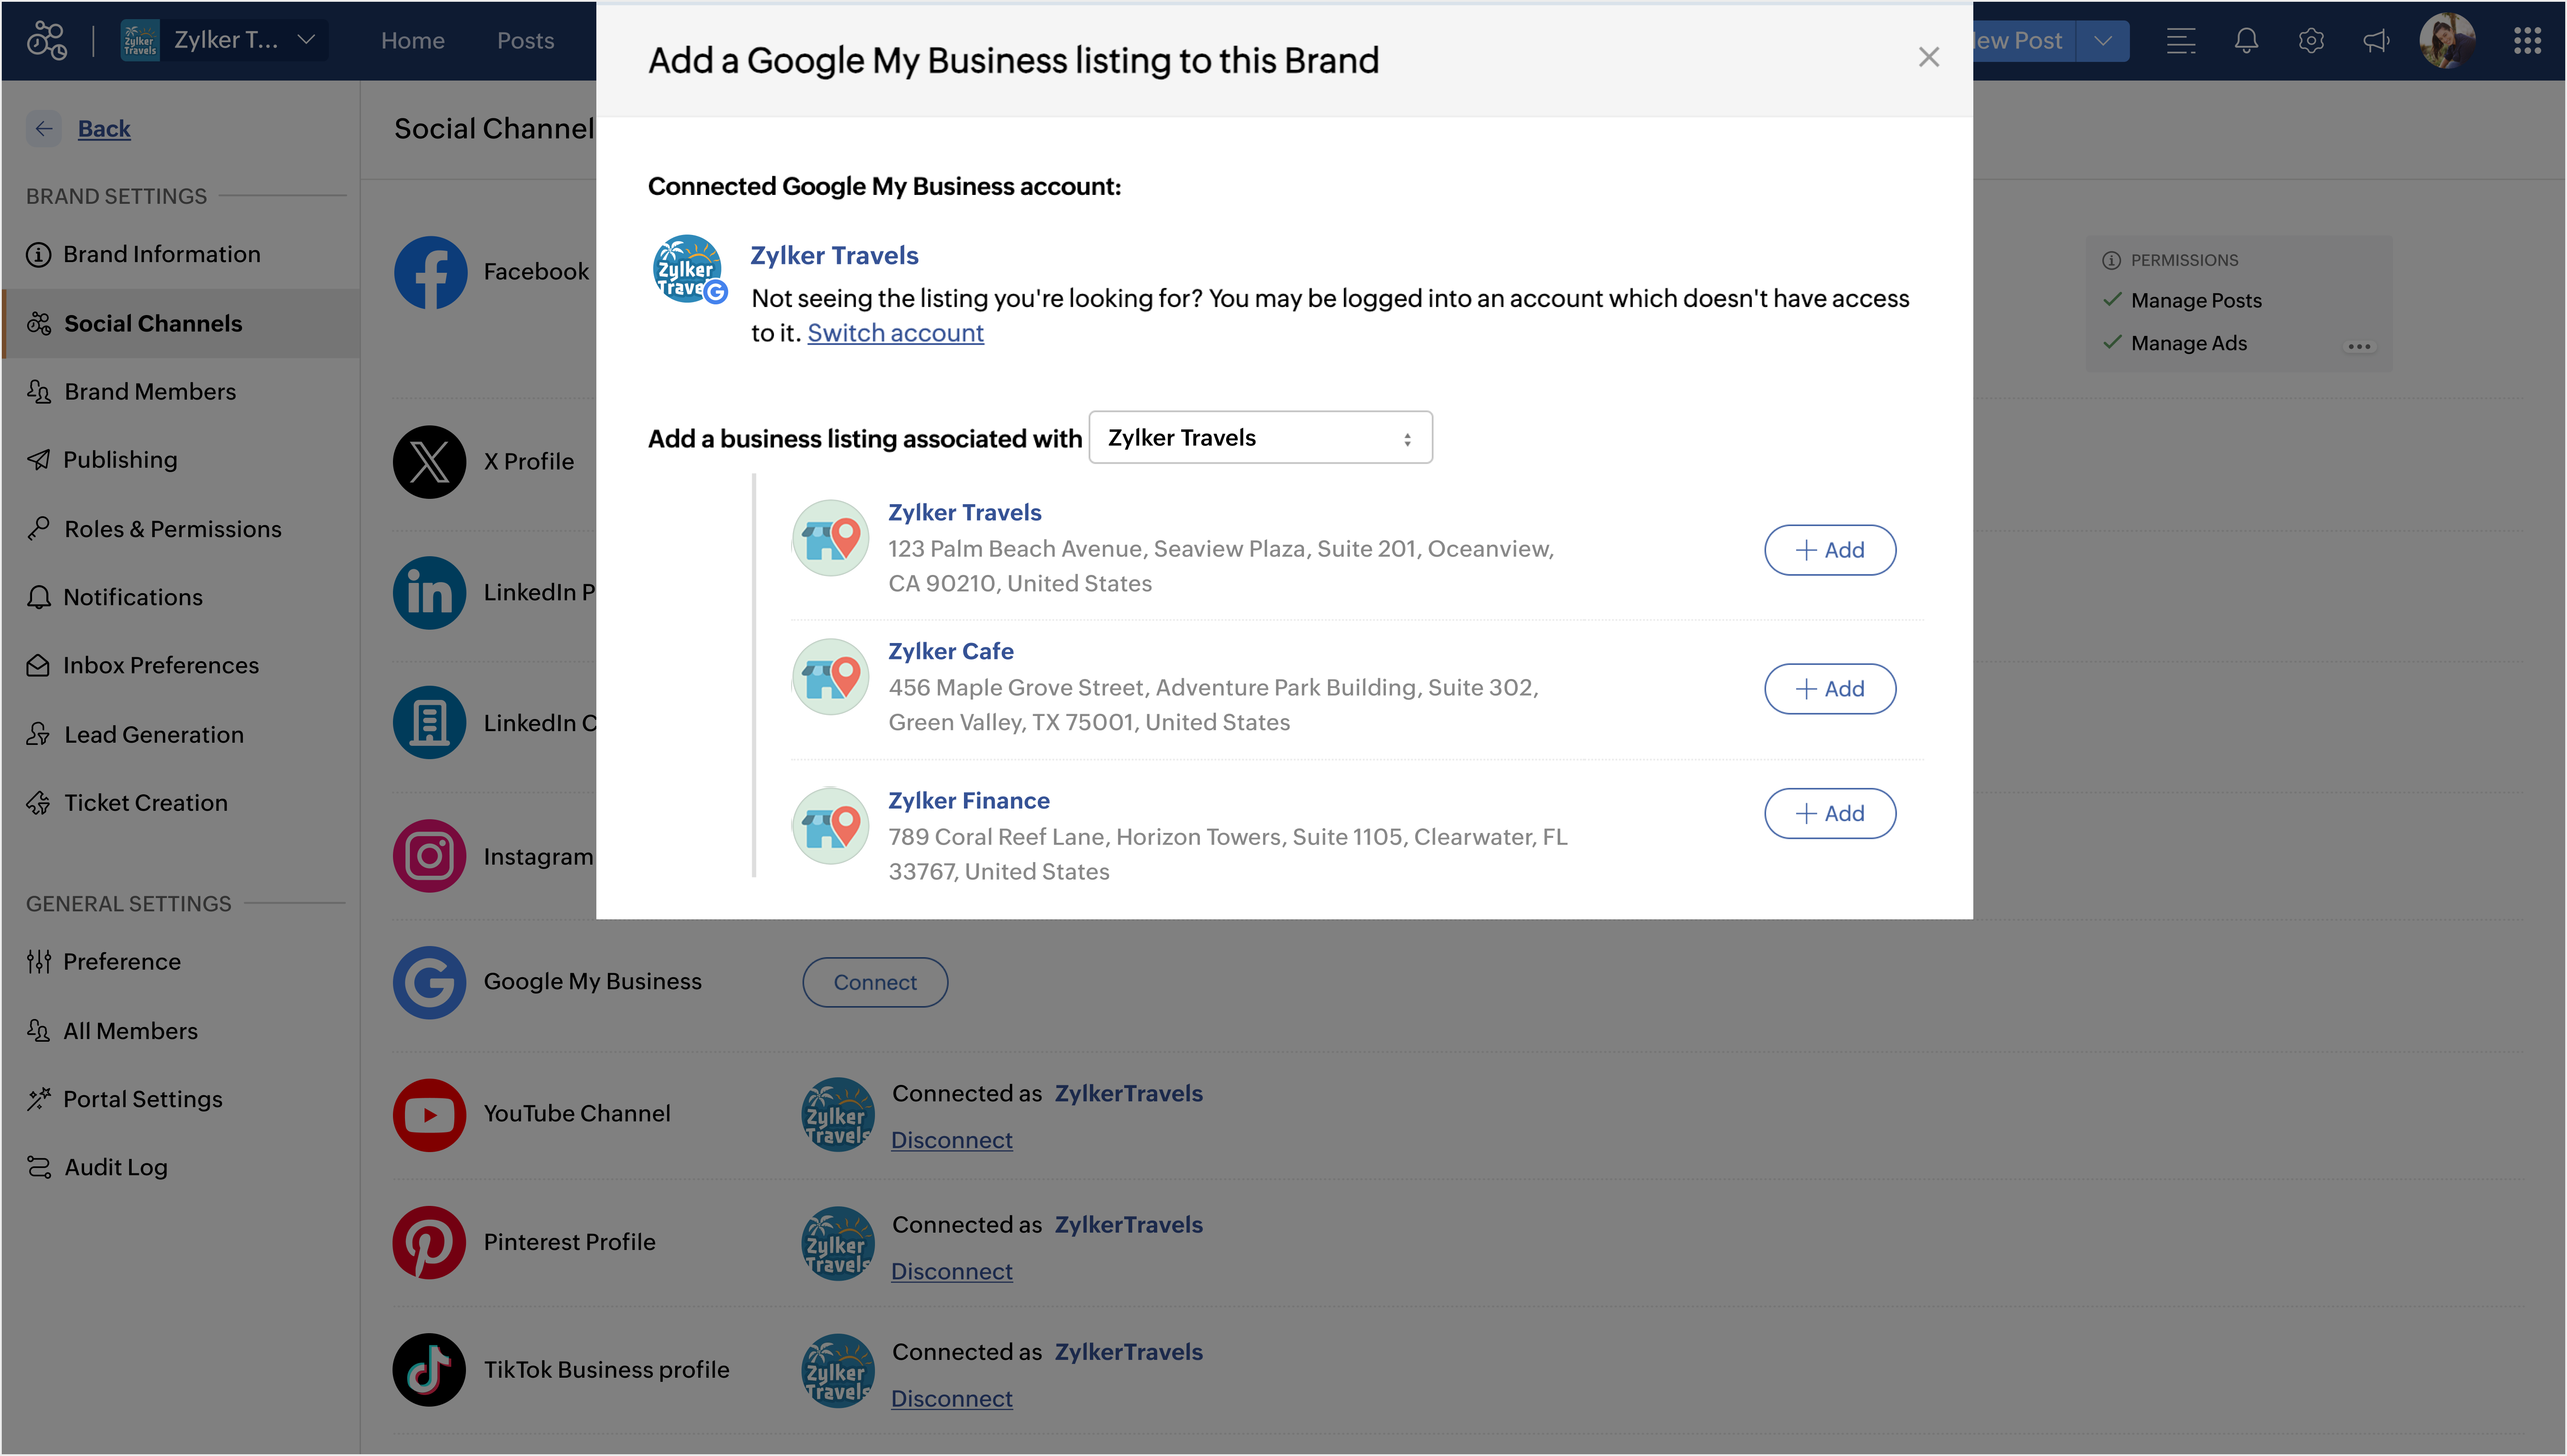Click the Pinterest Profile icon
The width and height of the screenshot is (2567, 1456).
430,1242
